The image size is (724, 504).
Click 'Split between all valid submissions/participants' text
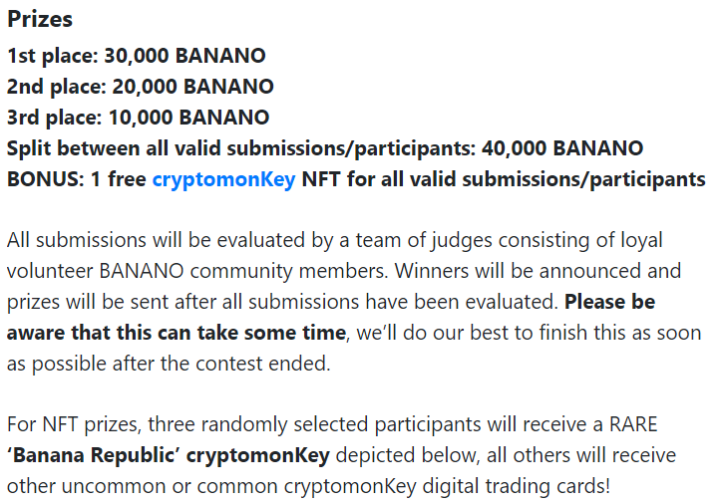click(x=241, y=149)
